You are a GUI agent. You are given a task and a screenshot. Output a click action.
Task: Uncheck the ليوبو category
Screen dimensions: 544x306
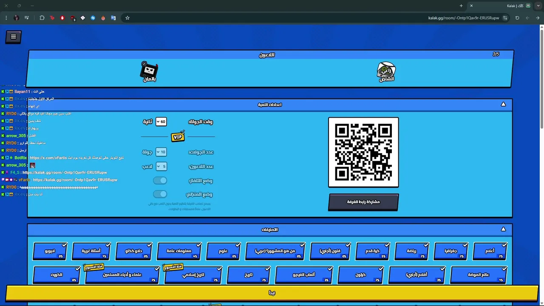click(50, 251)
